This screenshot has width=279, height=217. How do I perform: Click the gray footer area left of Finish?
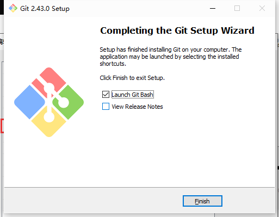(x=94, y=200)
